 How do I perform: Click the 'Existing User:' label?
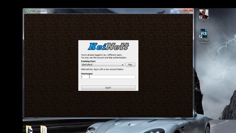pyautogui.click(x=88, y=61)
